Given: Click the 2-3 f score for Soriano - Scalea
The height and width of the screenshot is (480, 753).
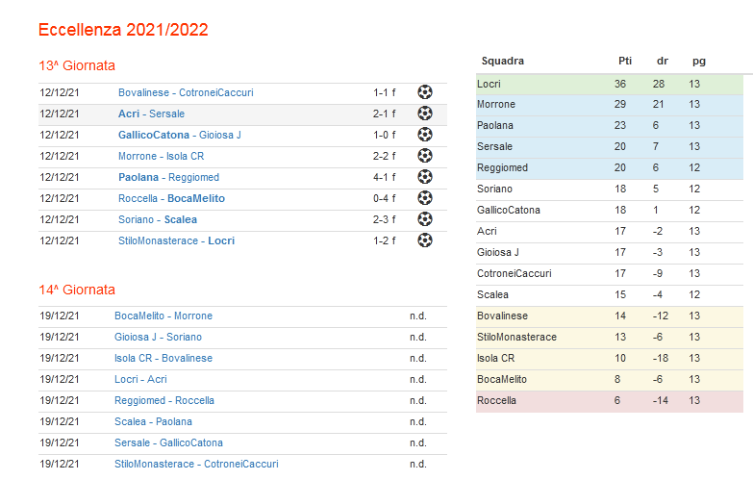Looking at the screenshot, I should tap(384, 219).
